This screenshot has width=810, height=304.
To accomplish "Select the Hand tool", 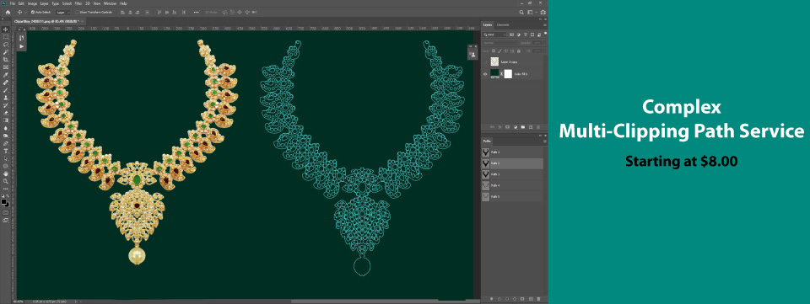I will [x=6, y=173].
